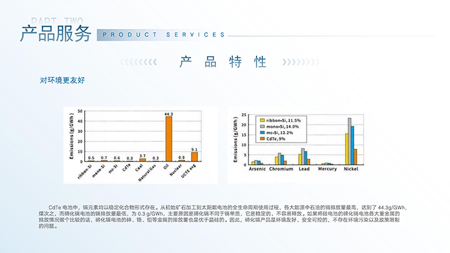Image resolution: width=450 pixels, height=253 pixels.
Task: Click the Natural Gas axis label
Action: coord(147,173)
